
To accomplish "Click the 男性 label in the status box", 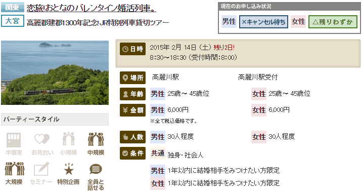I will click(229, 22).
